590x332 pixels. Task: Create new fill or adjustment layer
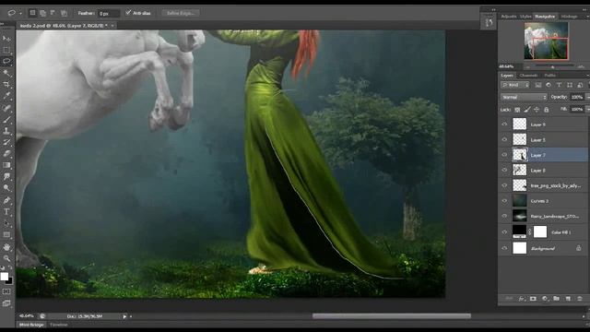pyautogui.click(x=545, y=299)
